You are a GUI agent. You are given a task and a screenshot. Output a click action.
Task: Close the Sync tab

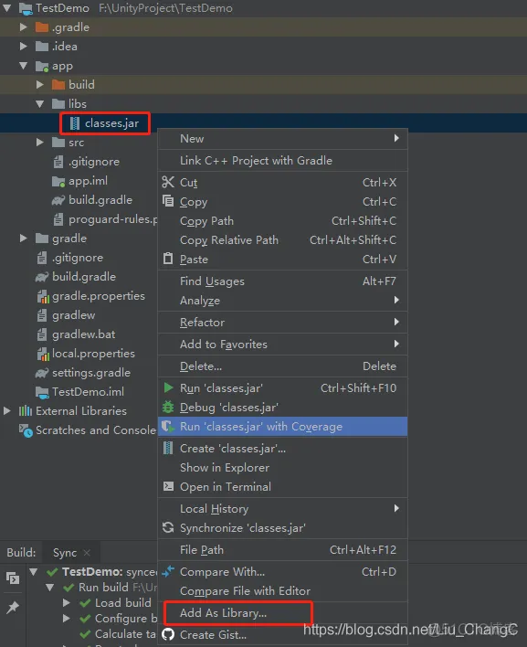click(87, 552)
